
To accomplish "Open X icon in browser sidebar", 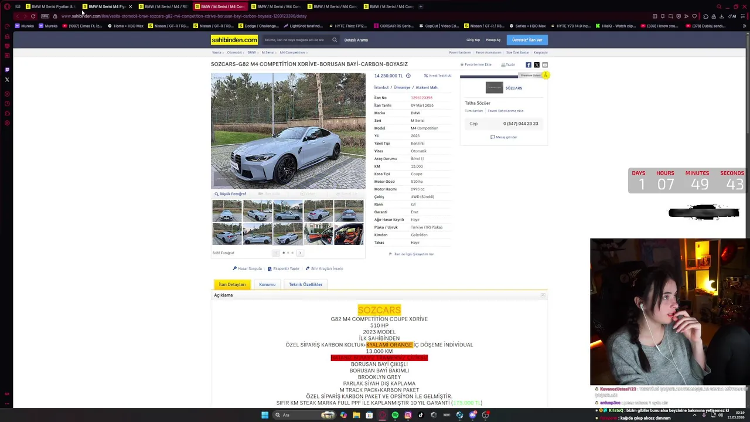I will point(7,80).
